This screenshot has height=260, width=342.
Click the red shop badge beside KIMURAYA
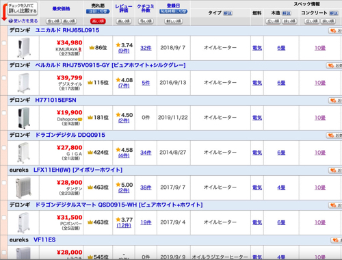click(x=80, y=49)
